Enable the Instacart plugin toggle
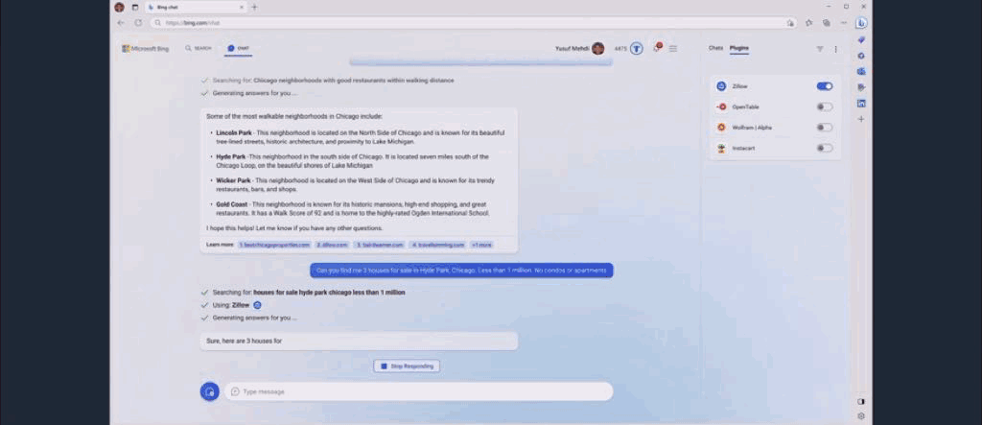 pos(824,148)
